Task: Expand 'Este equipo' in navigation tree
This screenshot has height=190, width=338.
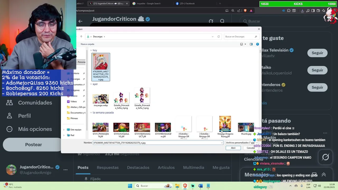Action: pyautogui.click(x=64, y=130)
